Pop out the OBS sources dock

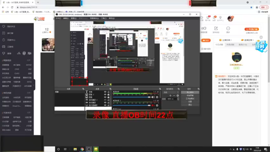pos(110,89)
